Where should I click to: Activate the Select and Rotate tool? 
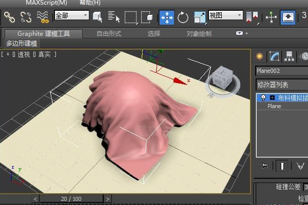(183, 17)
